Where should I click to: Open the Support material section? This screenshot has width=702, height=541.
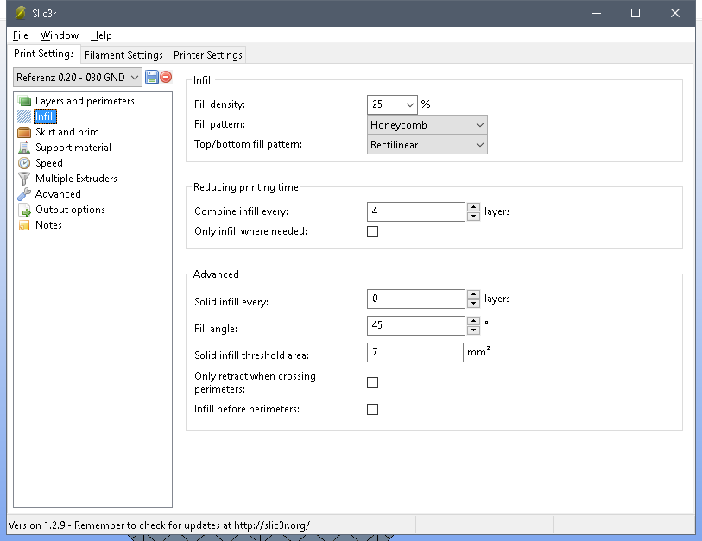pyautogui.click(x=73, y=148)
